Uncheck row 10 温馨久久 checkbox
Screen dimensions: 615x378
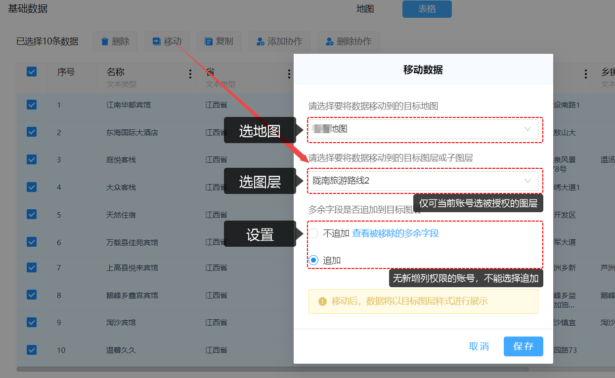click(x=32, y=350)
